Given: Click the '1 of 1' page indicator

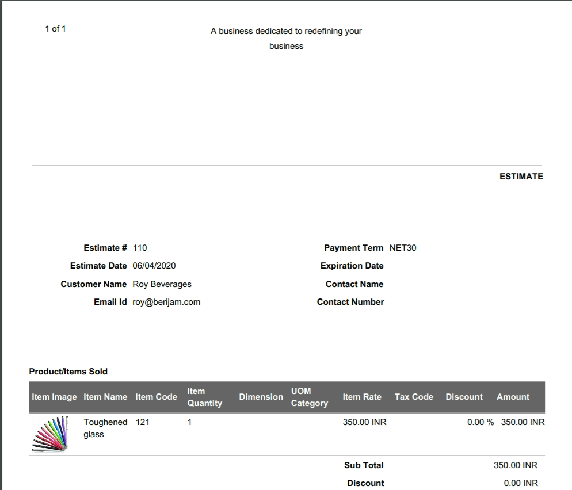Looking at the screenshot, I should tap(55, 29).
